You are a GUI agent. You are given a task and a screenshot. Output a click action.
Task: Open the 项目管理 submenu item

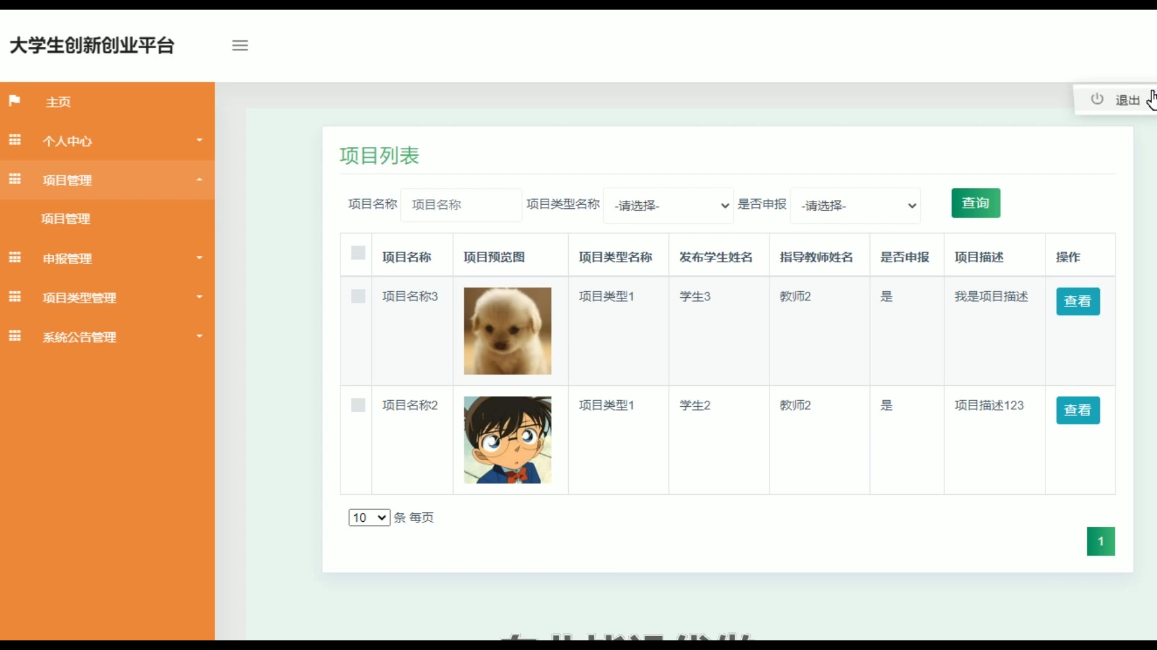point(66,219)
